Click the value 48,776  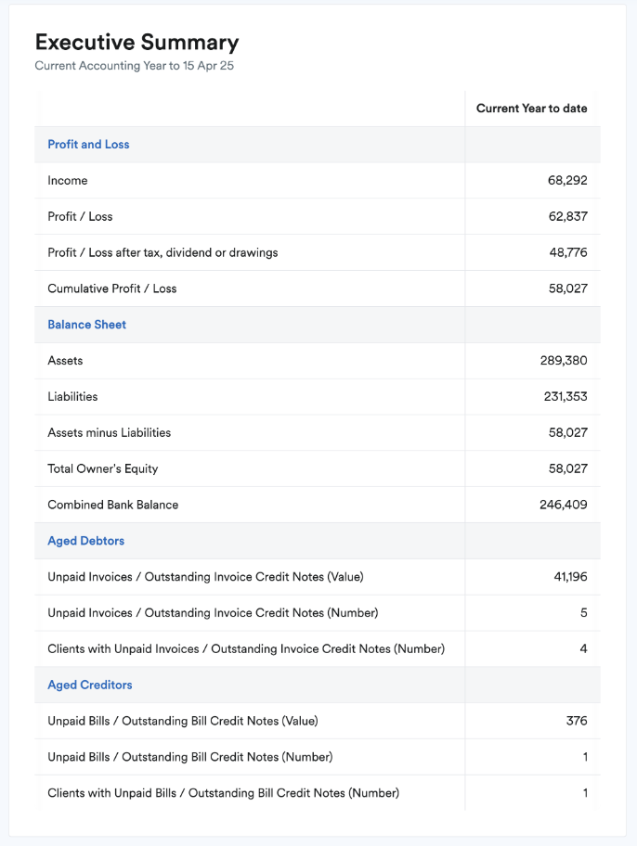tap(568, 252)
